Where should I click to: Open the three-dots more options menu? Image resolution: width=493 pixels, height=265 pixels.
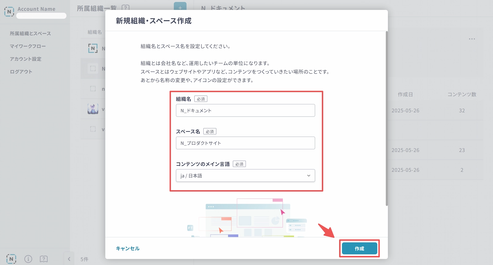(x=472, y=39)
